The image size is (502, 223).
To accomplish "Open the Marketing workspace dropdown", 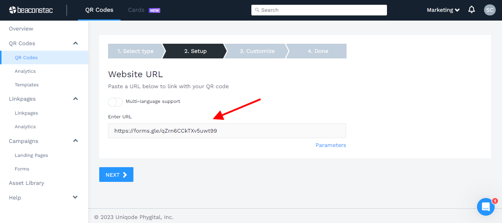I will 443,10.
